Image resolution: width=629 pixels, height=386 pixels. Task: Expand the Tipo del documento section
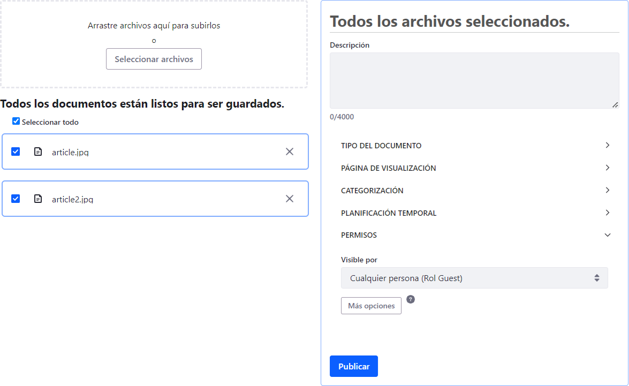pyautogui.click(x=475, y=146)
